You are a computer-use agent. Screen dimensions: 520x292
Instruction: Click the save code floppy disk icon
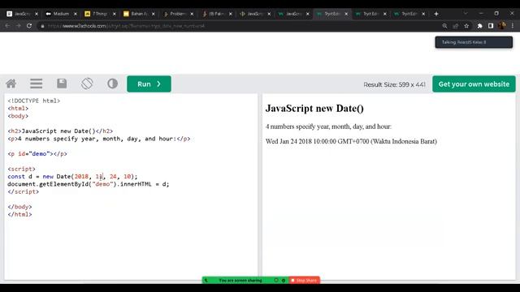point(62,84)
